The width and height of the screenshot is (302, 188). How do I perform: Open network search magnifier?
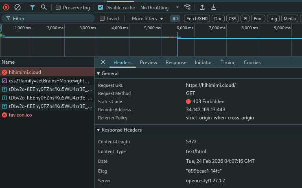pyautogui.click(x=44, y=7)
